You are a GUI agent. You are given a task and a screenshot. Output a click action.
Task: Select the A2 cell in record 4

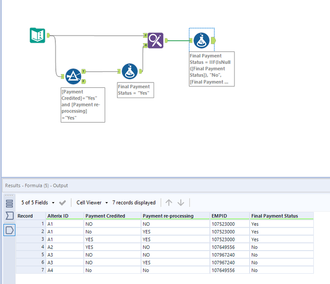(65, 247)
